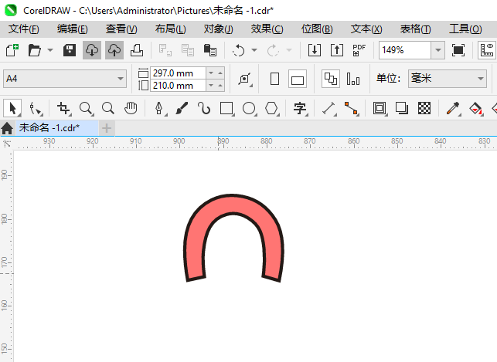Open the 编辑(E) menu

72,29
